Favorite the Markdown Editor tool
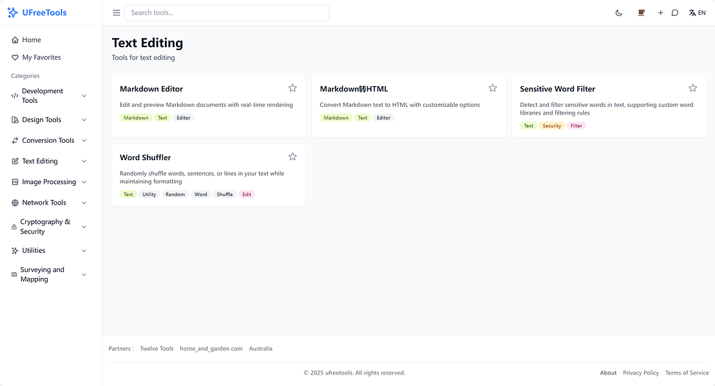This screenshot has height=386, width=715. pos(292,87)
